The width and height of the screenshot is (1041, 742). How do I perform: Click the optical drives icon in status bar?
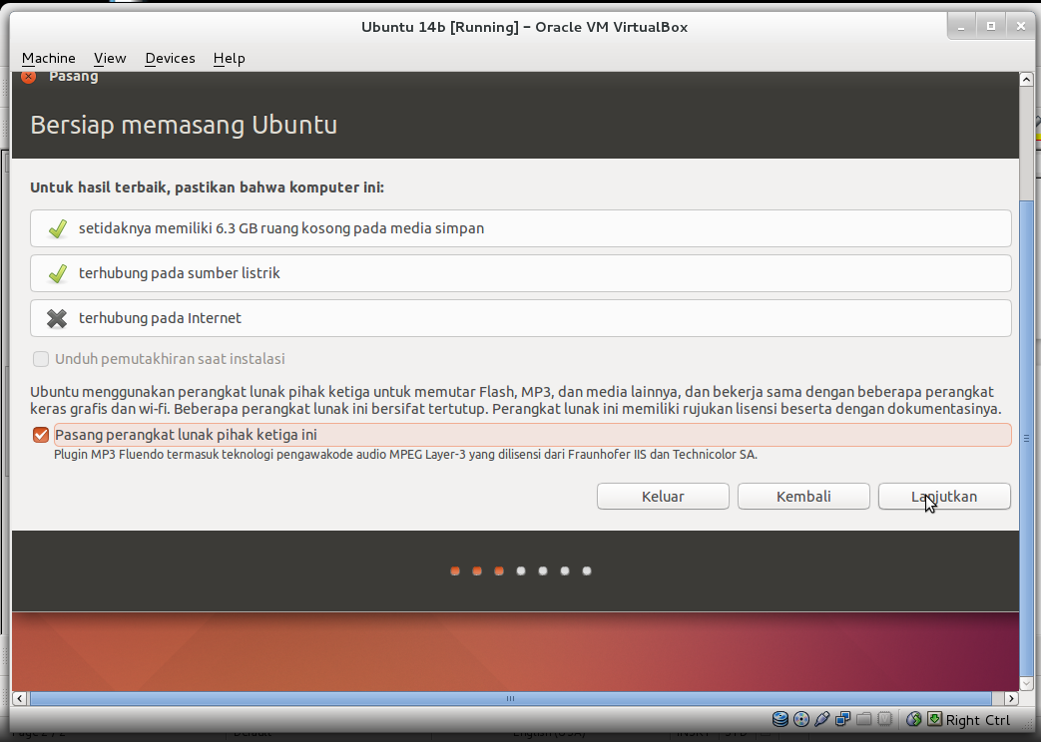click(x=801, y=718)
